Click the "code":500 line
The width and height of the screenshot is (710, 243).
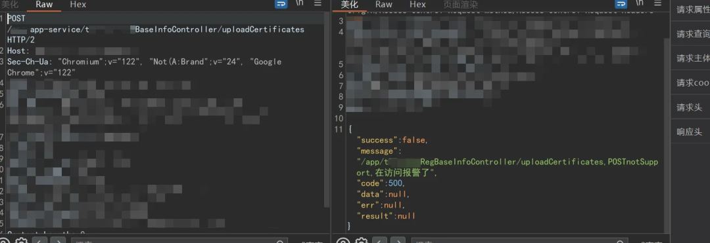[381, 183]
